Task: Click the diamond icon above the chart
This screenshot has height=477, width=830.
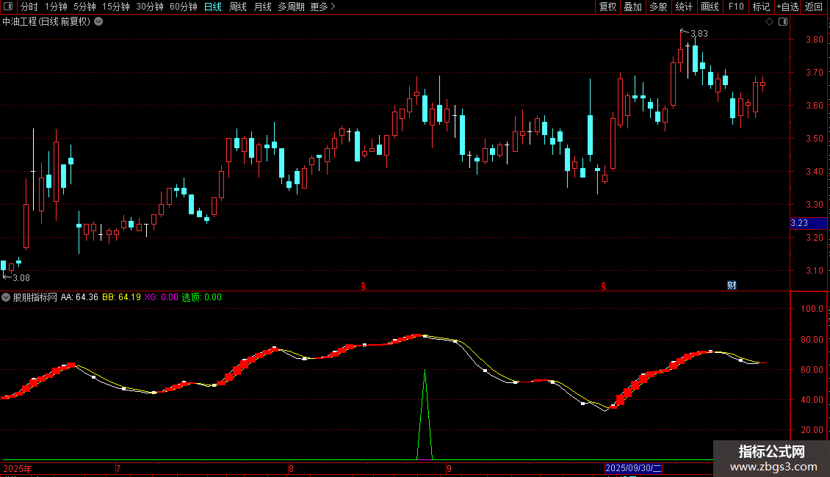Action: (x=770, y=22)
